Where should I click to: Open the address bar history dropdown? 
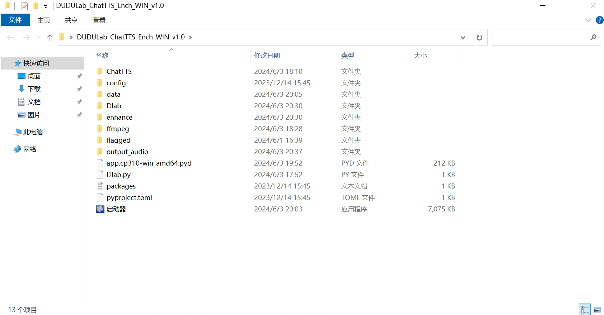pyautogui.click(x=463, y=37)
